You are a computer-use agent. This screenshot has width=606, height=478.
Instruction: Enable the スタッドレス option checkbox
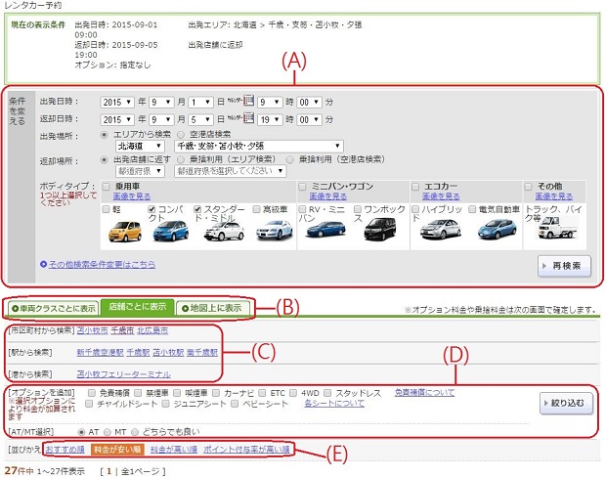(x=327, y=393)
